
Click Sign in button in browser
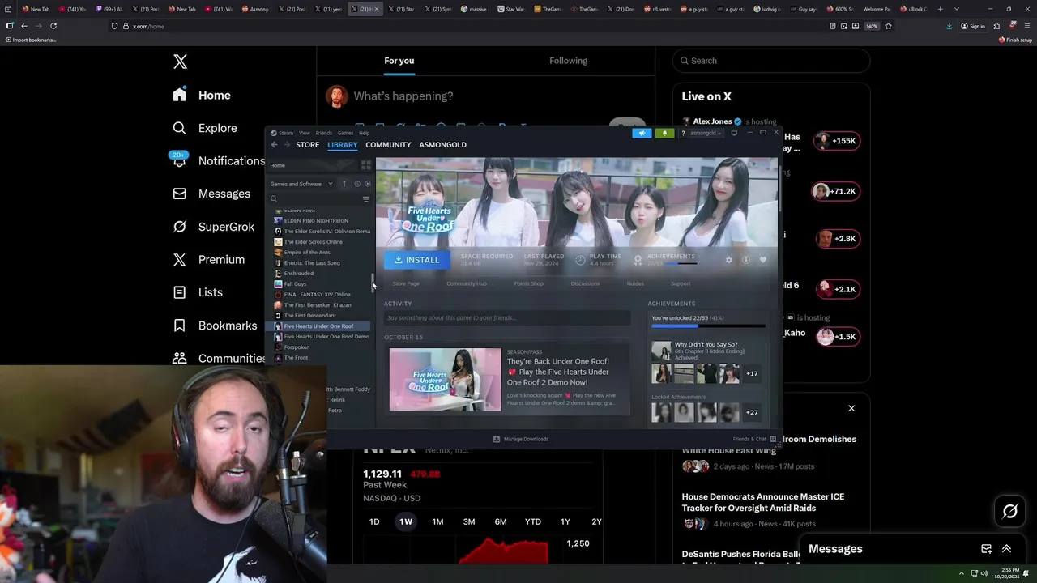[x=972, y=26]
